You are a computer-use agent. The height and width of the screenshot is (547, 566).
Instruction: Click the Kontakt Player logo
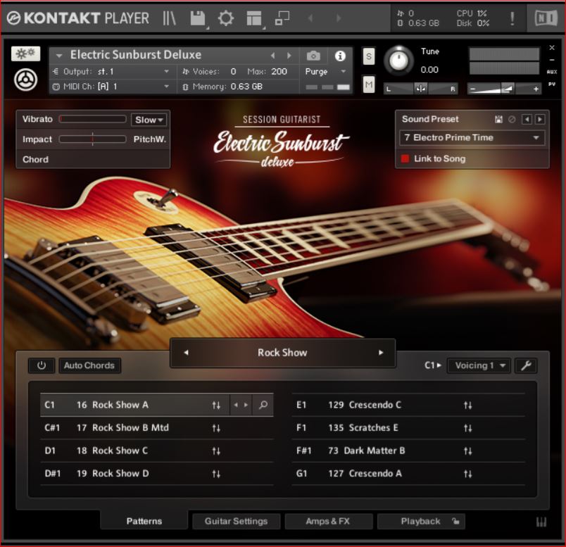(78, 18)
